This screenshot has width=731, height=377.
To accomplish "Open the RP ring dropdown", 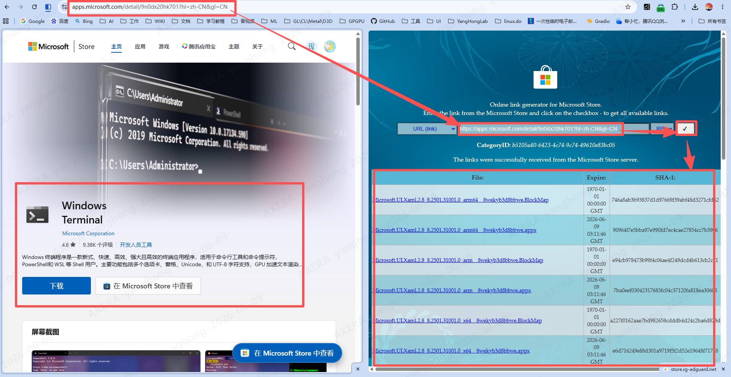I will pos(663,129).
